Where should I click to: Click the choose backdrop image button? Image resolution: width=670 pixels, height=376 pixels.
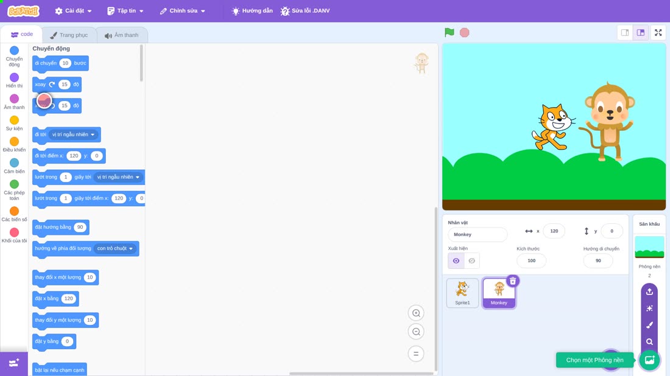pos(649,360)
